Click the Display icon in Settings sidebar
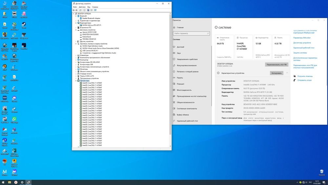 pos(174,47)
